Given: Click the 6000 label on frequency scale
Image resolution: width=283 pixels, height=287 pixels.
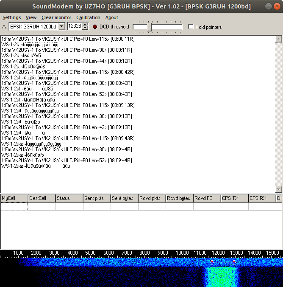Looking at the screenshot, I should click(x=108, y=253).
